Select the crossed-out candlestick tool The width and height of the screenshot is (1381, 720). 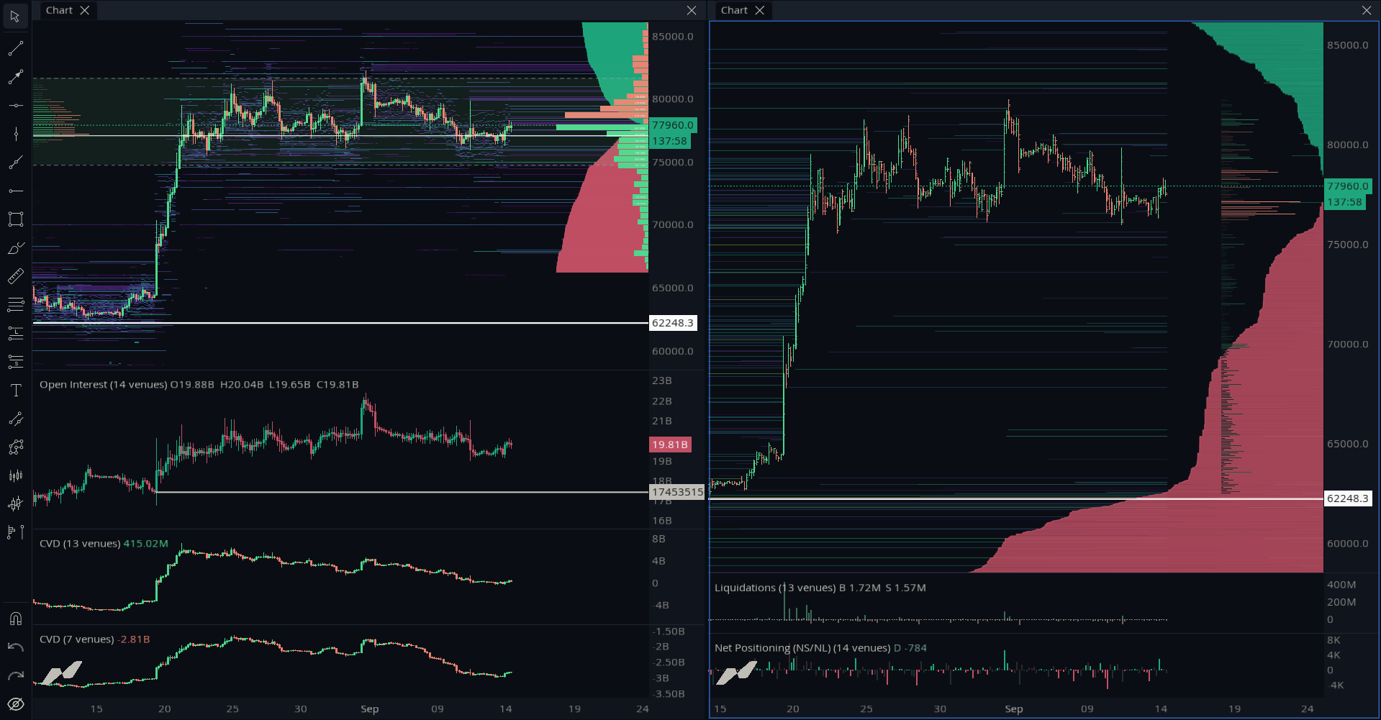tap(15, 504)
